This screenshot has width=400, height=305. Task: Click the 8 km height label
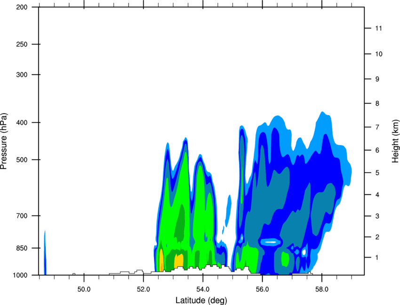click(x=377, y=104)
